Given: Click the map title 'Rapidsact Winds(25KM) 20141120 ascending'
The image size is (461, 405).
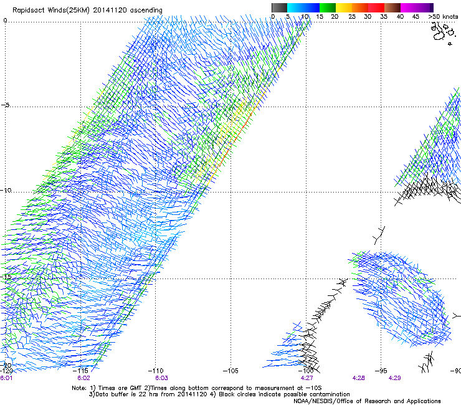Looking at the screenshot, I should [x=87, y=10].
